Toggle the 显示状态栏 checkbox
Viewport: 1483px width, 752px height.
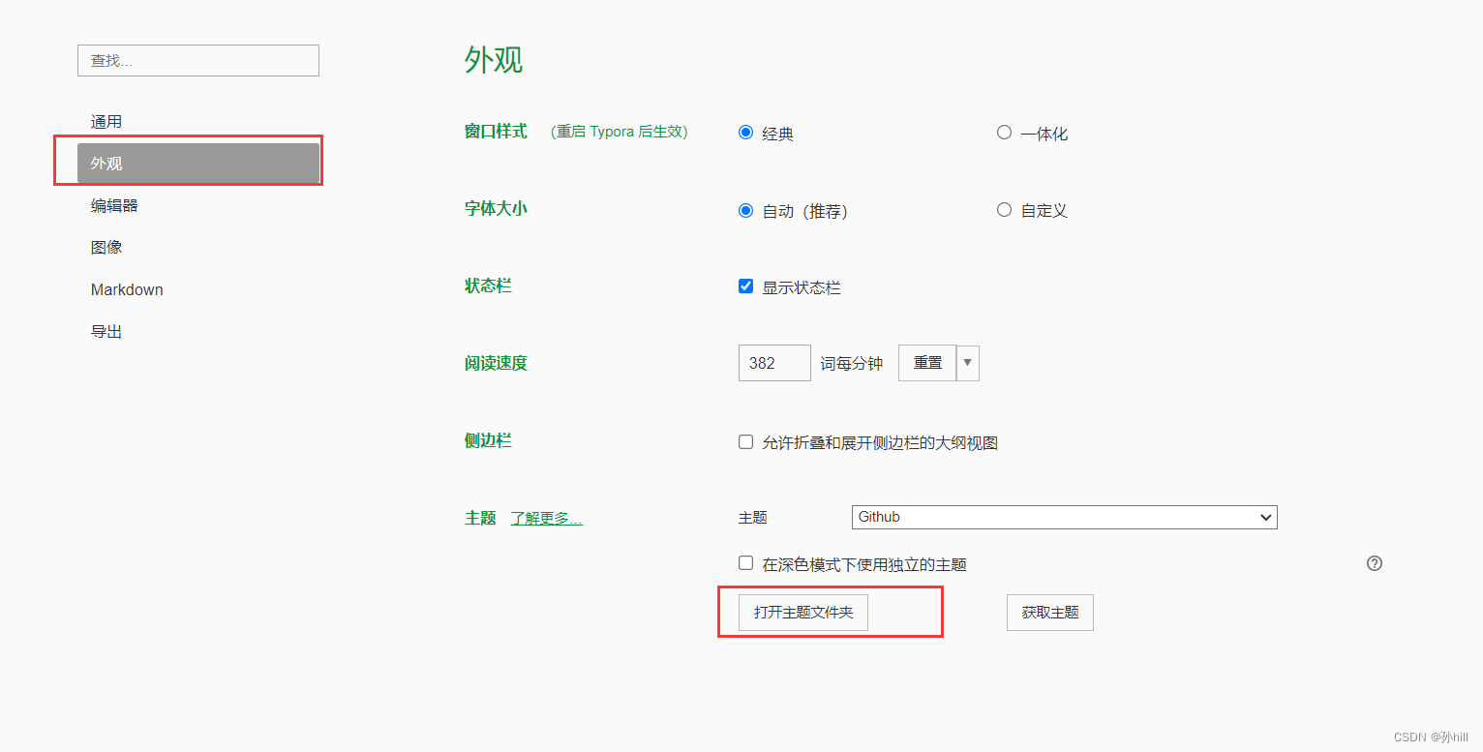click(745, 286)
